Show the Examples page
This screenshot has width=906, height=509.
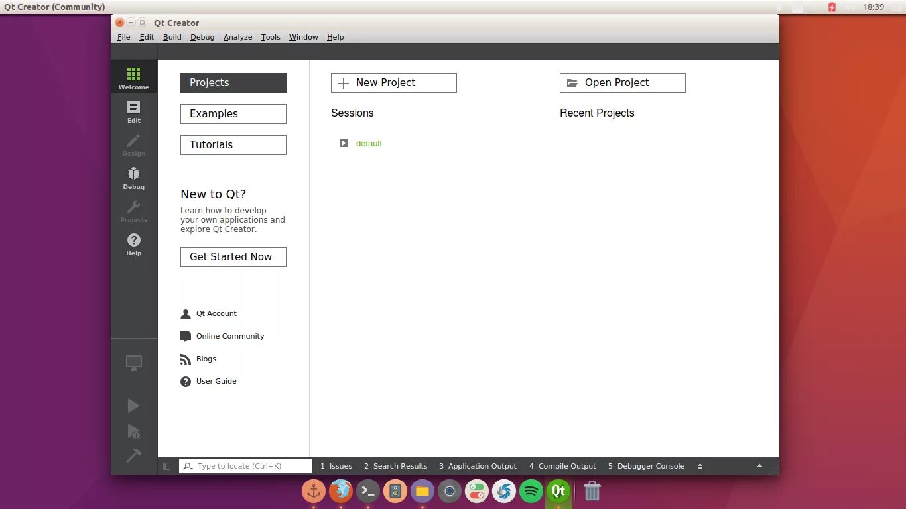click(233, 114)
